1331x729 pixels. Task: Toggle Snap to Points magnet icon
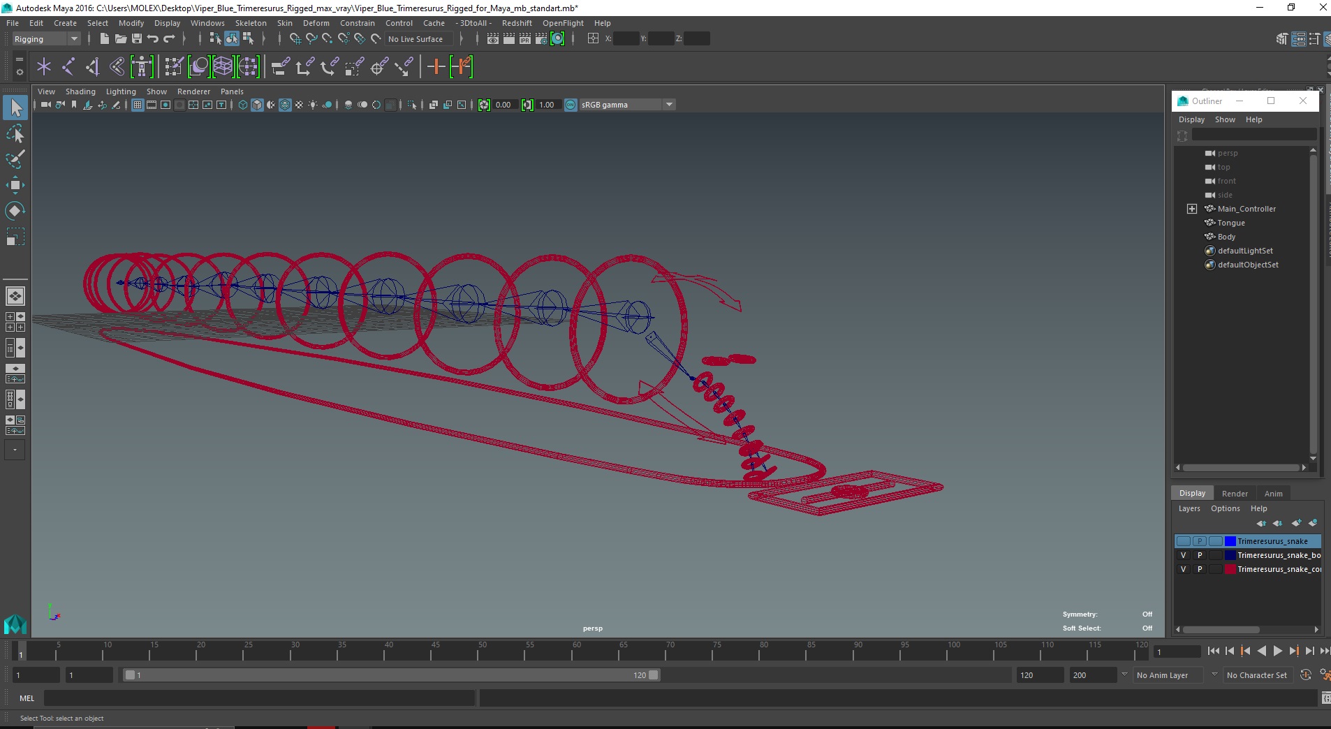pyautogui.click(x=328, y=39)
